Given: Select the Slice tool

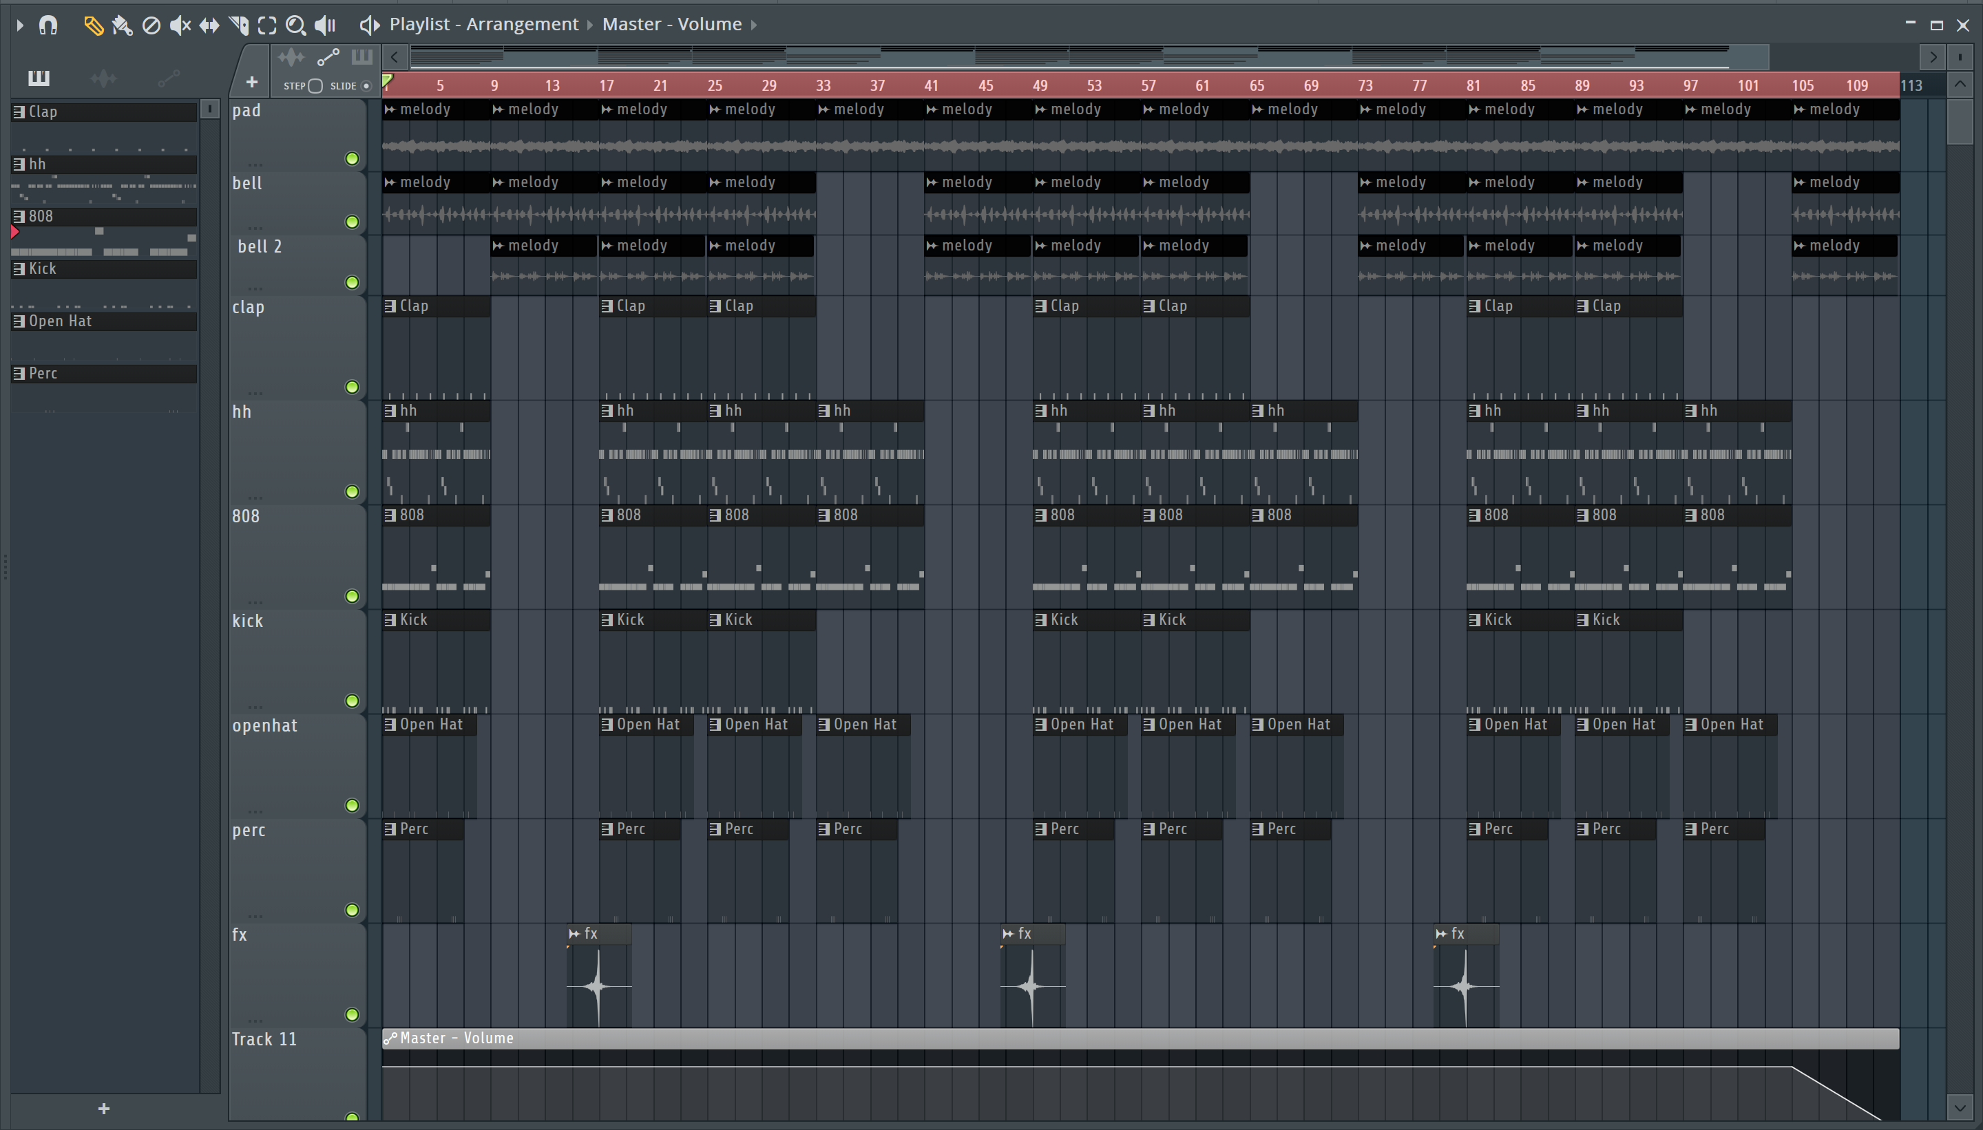Looking at the screenshot, I should coord(238,25).
